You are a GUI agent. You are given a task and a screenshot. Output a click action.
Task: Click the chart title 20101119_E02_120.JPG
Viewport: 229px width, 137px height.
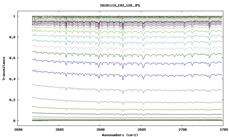(120, 5)
